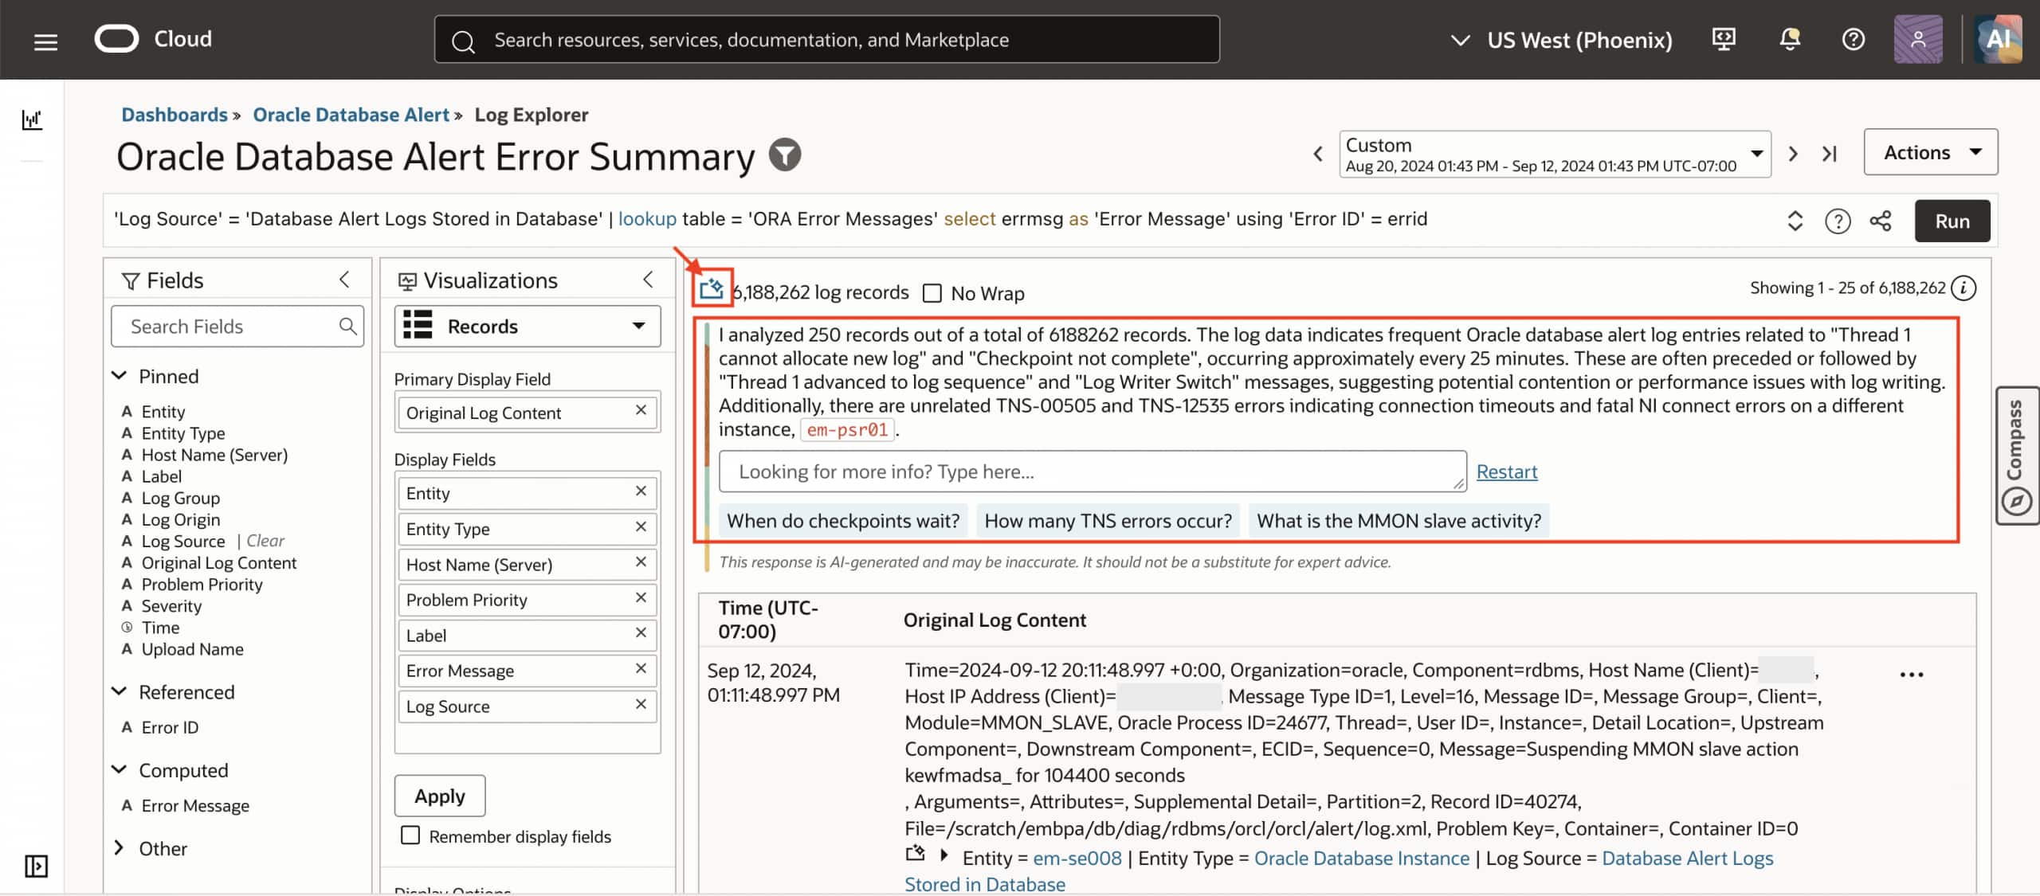2040x896 pixels.
Task: Remove Entity Type from display fields
Action: [641, 527]
